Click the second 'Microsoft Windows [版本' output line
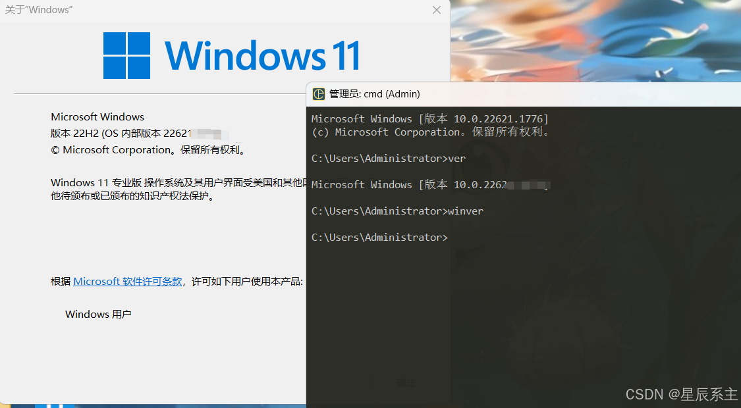The width and height of the screenshot is (741, 408). (430, 185)
